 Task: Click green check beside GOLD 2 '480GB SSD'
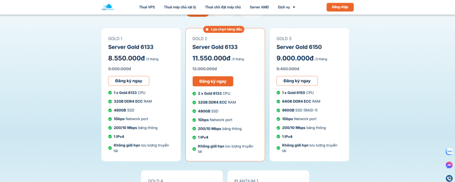pyautogui.click(x=194, y=111)
